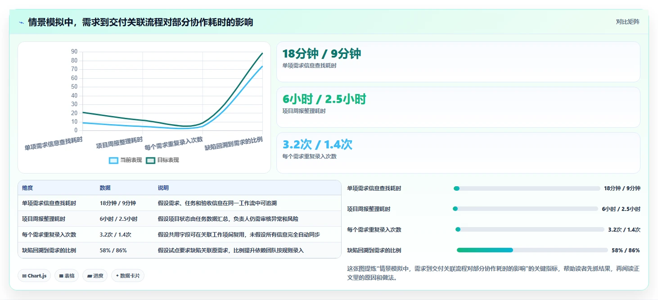Select table cell 缺陷回溯到需求的比例
The height and width of the screenshot is (300, 658).
click(49, 251)
